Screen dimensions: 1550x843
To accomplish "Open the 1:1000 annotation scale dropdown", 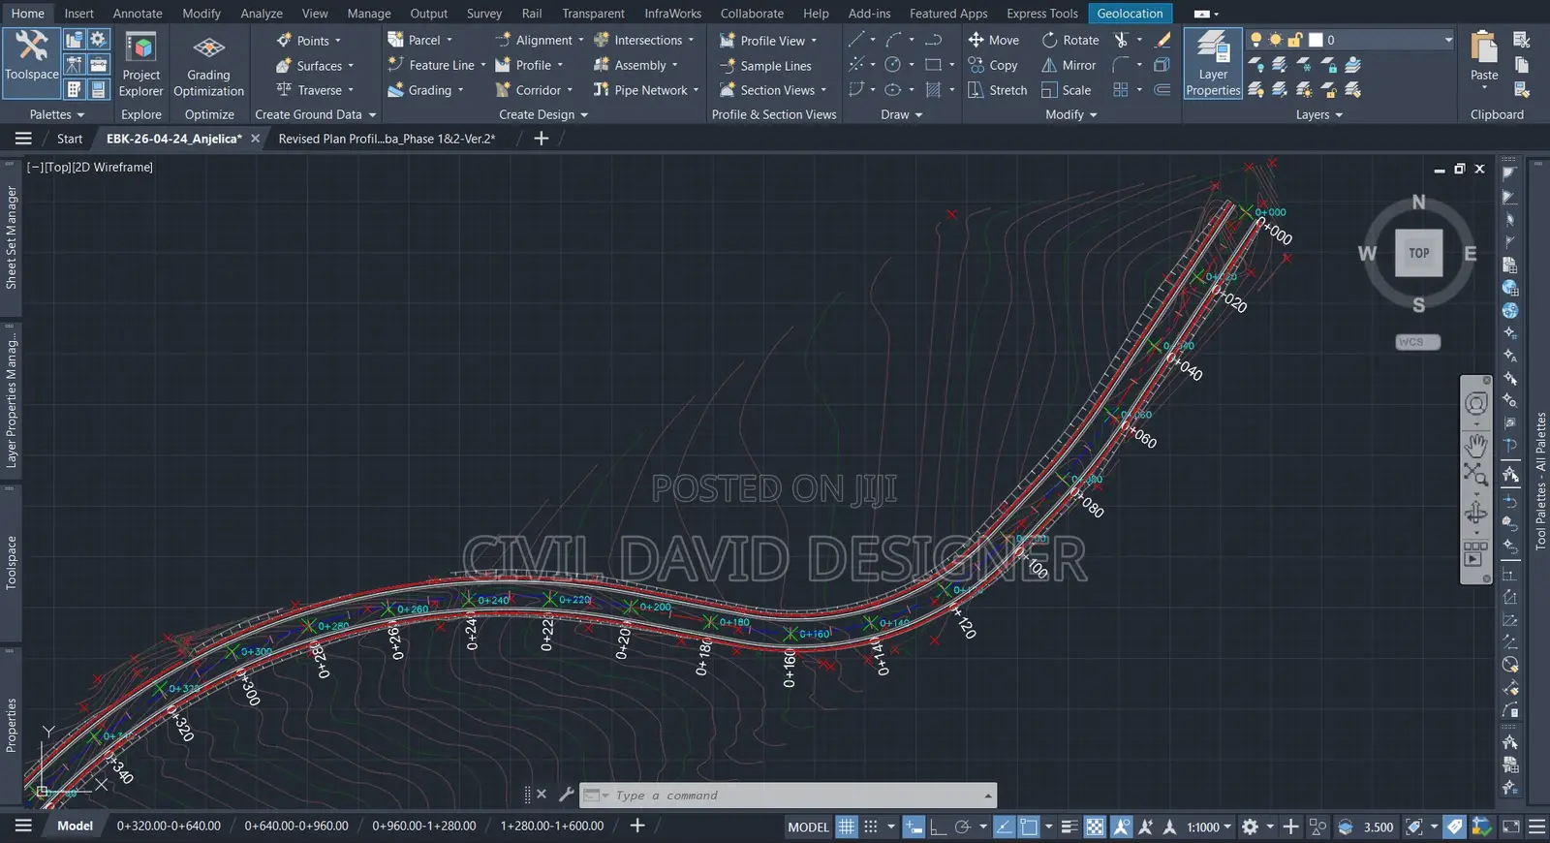I will [1209, 827].
